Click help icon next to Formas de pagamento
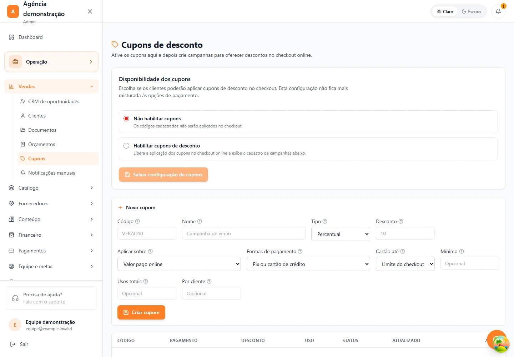This screenshot has width=514, height=357. coord(300,251)
